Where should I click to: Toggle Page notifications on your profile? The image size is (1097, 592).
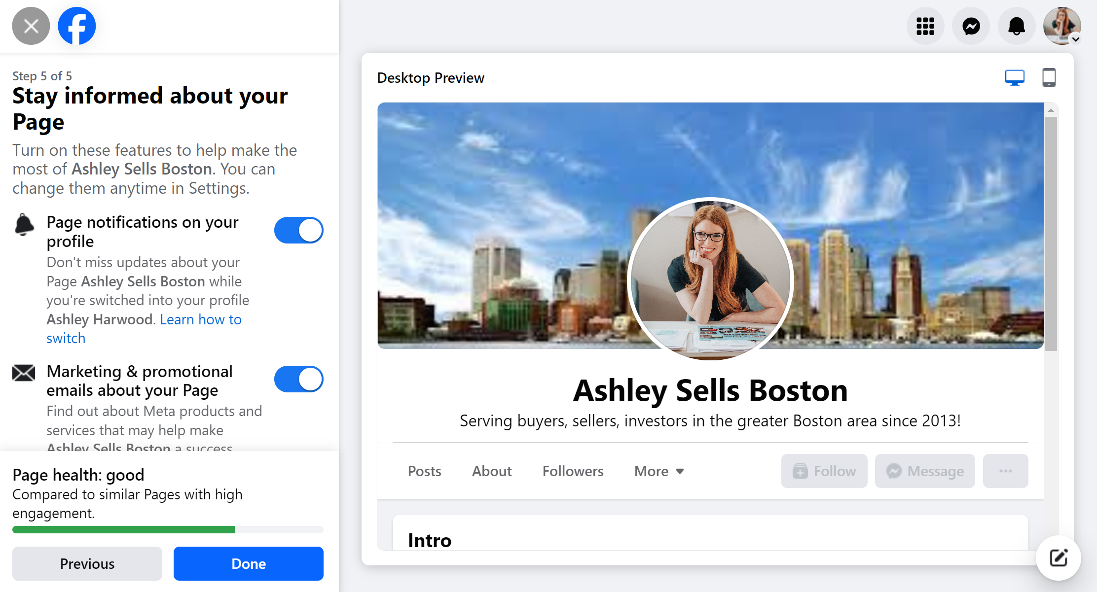(298, 230)
